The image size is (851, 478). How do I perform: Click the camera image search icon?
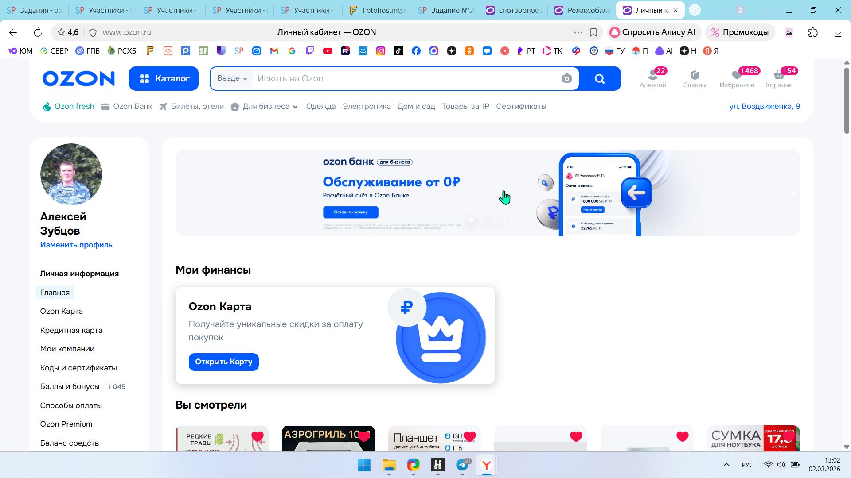click(x=566, y=79)
